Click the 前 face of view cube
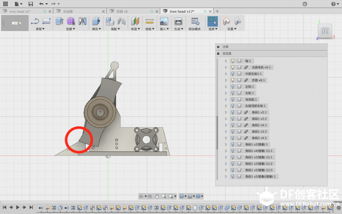Viewport: 342px width, 214px height. pyautogui.click(x=325, y=31)
